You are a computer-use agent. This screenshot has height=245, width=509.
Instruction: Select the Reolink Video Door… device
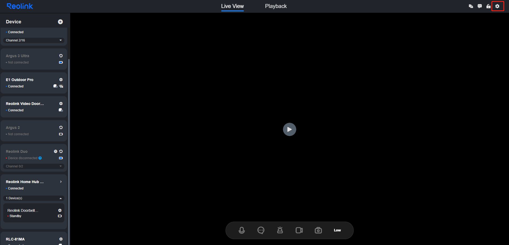pyautogui.click(x=34, y=107)
